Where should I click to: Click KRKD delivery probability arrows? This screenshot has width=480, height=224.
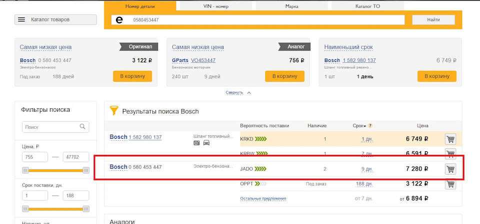(261, 139)
